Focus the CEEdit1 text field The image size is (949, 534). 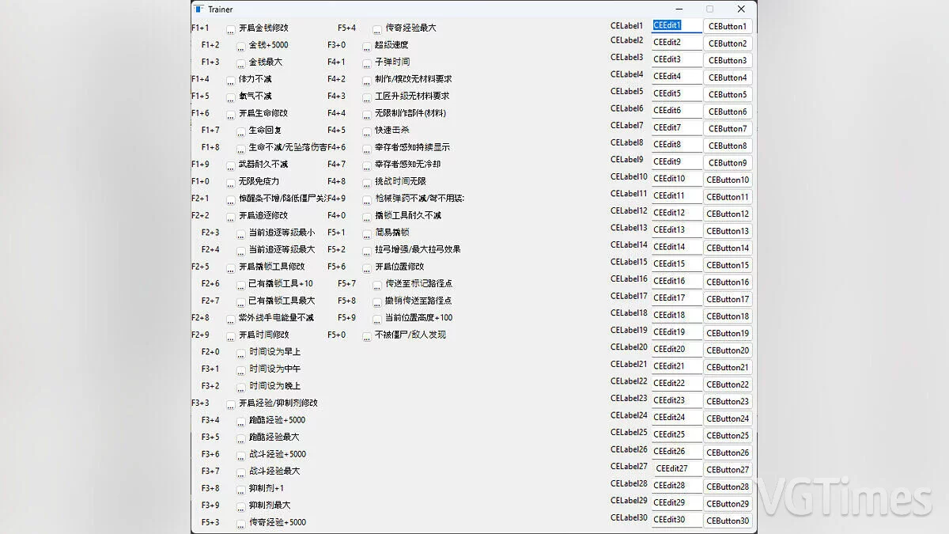(x=677, y=26)
